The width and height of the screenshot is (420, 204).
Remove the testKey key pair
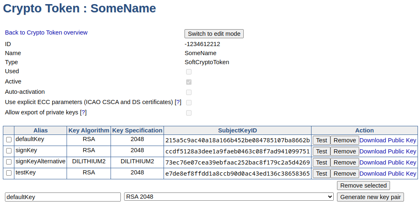[x=344, y=174]
